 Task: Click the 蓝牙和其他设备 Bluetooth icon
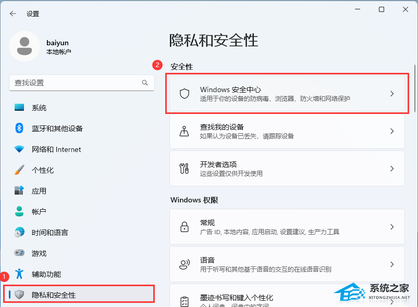(x=20, y=129)
